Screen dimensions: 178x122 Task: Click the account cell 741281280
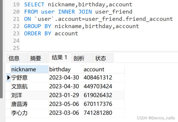tap(104, 113)
